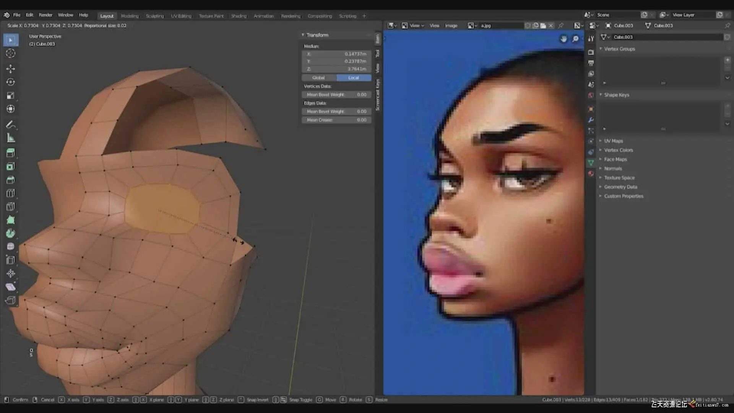Click the zoom magnifier in image editor
This screenshot has height=413, width=734.
pyautogui.click(x=575, y=39)
